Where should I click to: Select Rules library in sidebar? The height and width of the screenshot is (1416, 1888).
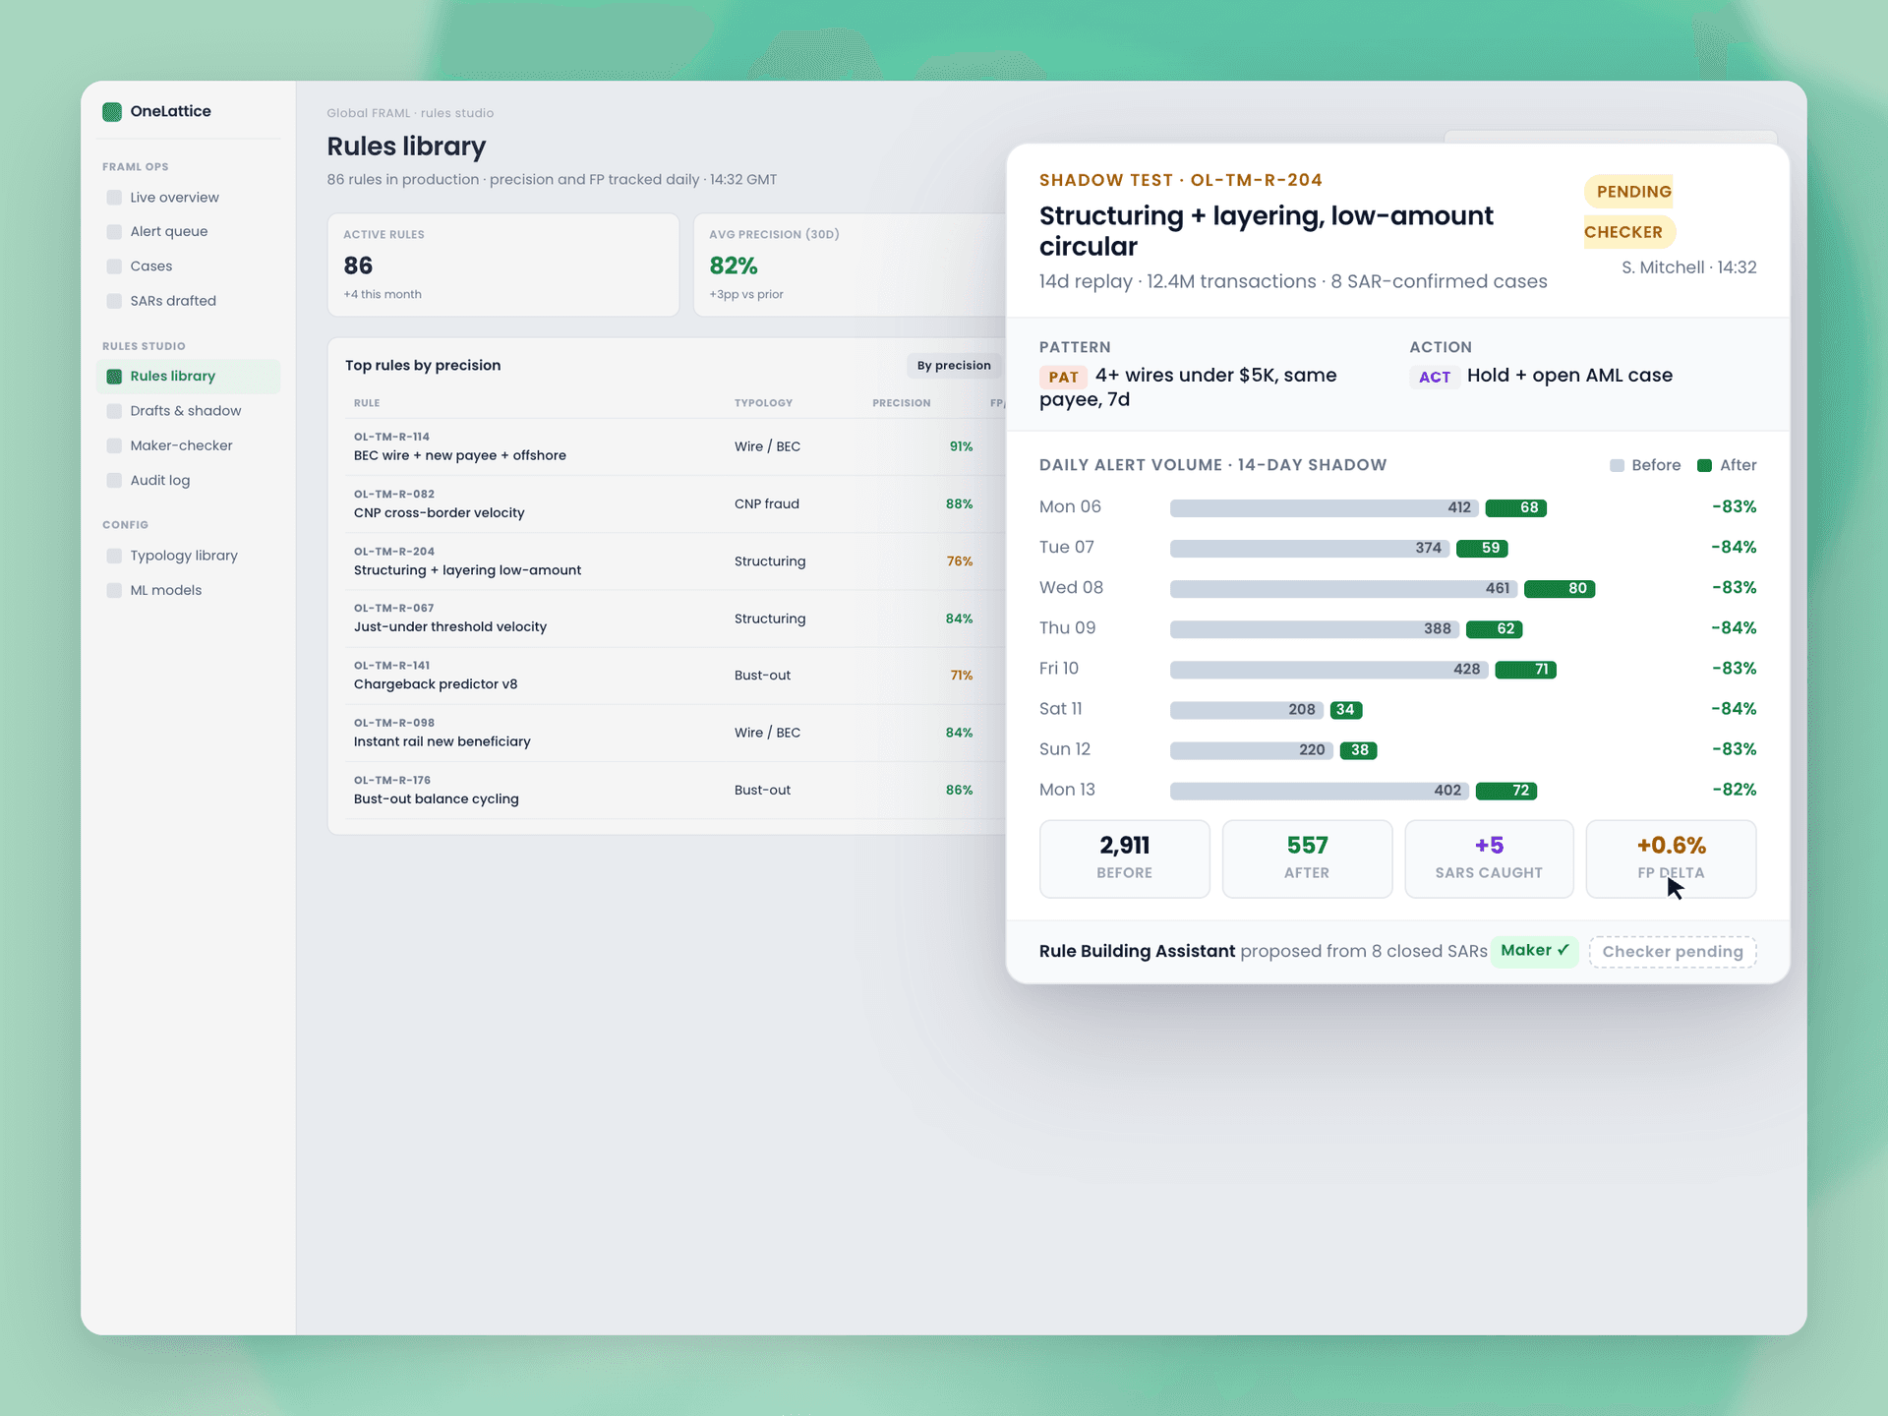click(x=189, y=377)
